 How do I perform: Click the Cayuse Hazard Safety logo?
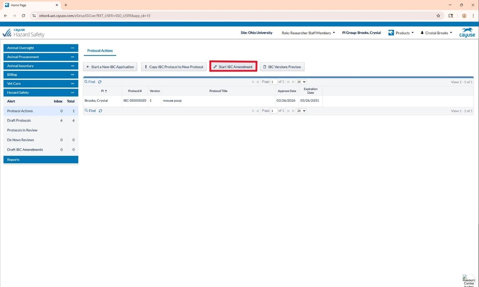pyautogui.click(x=23, y=32)
